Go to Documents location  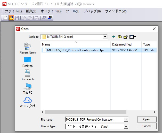pyautogui.click(x=28, y=75)
